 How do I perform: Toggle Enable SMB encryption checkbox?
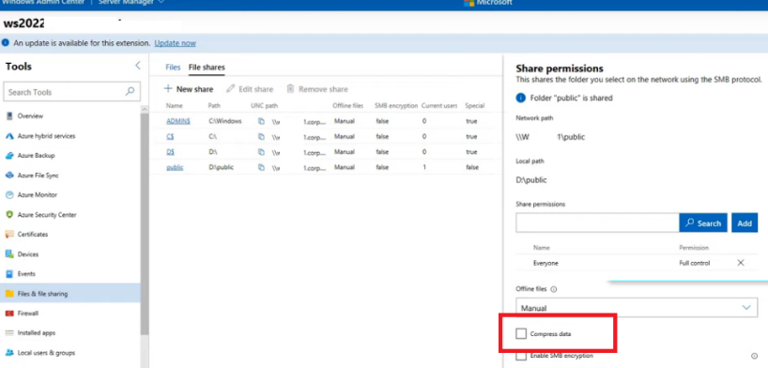521,356
